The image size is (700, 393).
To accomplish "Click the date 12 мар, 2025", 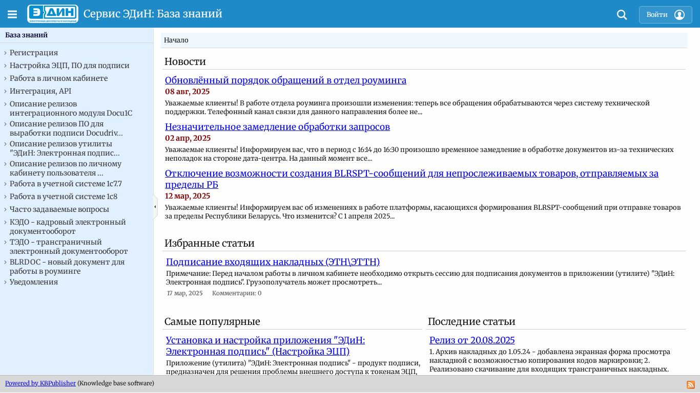I will point(188,196).
